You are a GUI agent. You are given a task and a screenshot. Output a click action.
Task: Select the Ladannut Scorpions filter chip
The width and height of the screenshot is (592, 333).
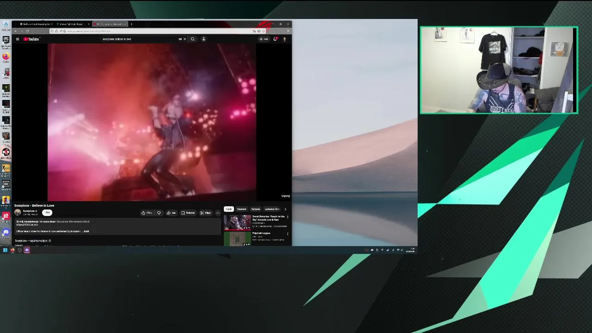272,209
